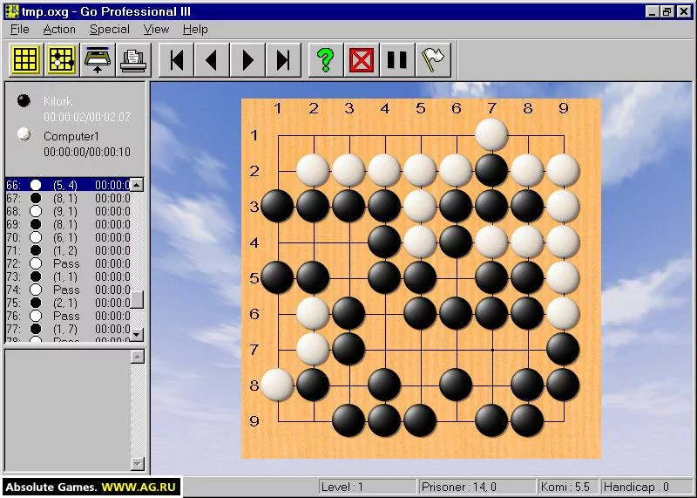This screenshot has width=697, height=498.
Task: Click the empty intersection at column 6, row 5
Action: pos(457,278)
